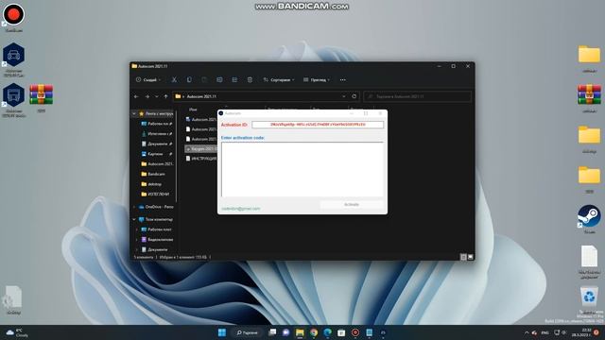Open the notification center badge icon
605x340 pixels.
tap(596, 332)
